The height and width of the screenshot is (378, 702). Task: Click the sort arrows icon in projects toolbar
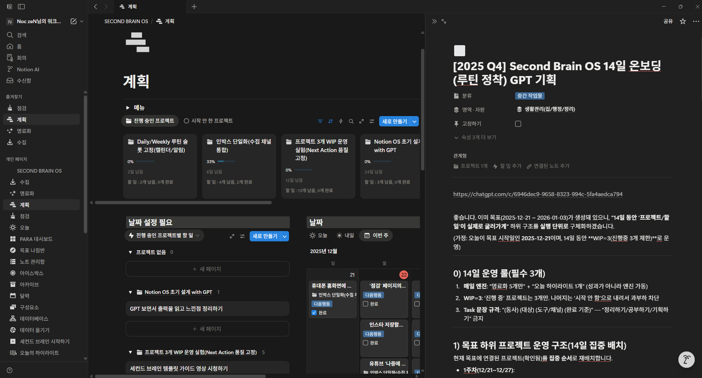point(331,121)
